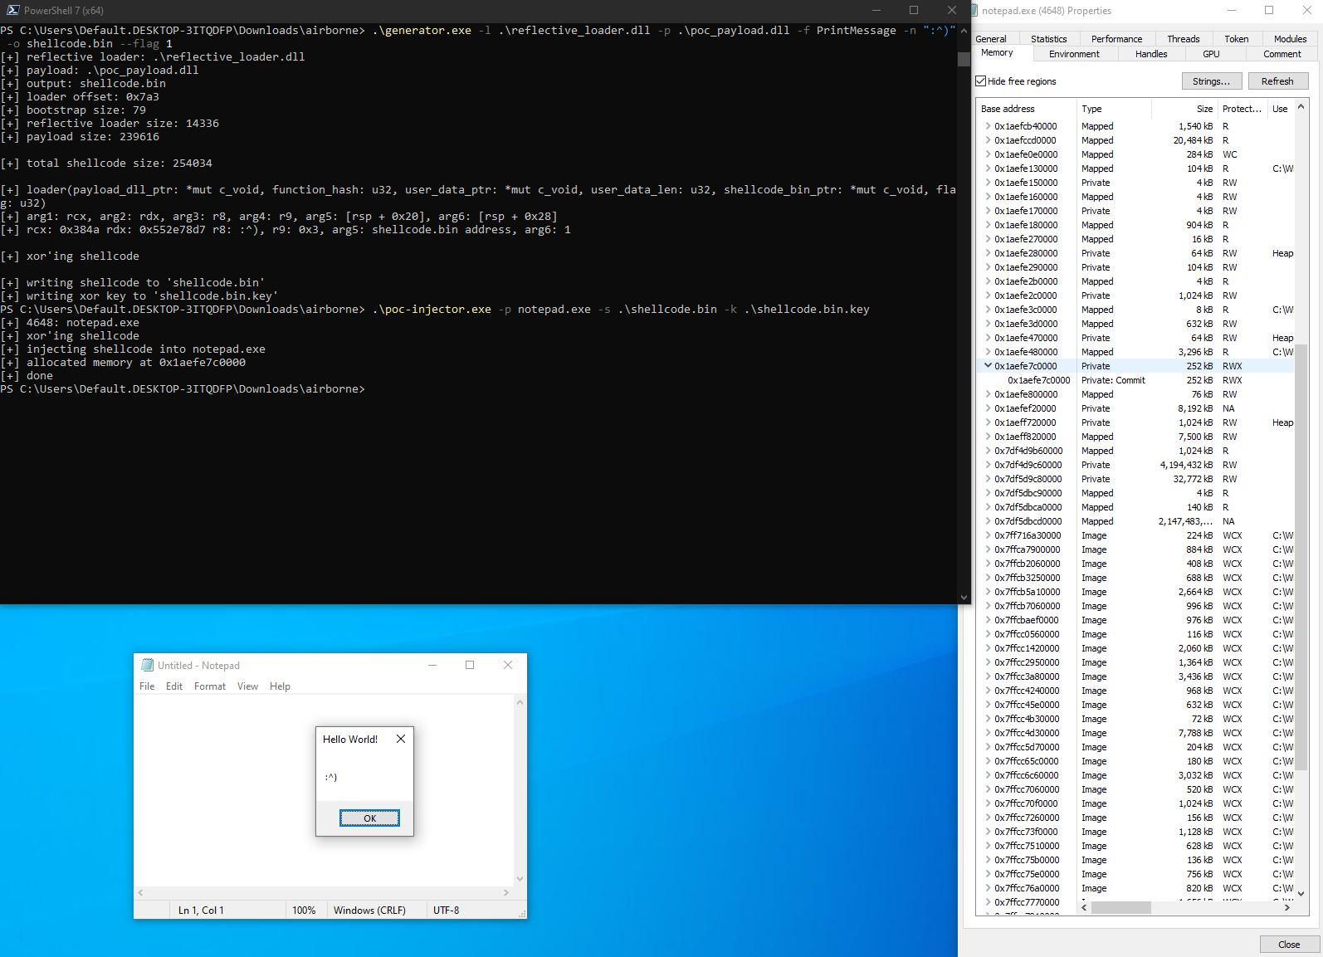This screenshot has height=957, width=1323.
Task: Click the memory list horizontal scrollbar
Action: [x=1120, y=908]
